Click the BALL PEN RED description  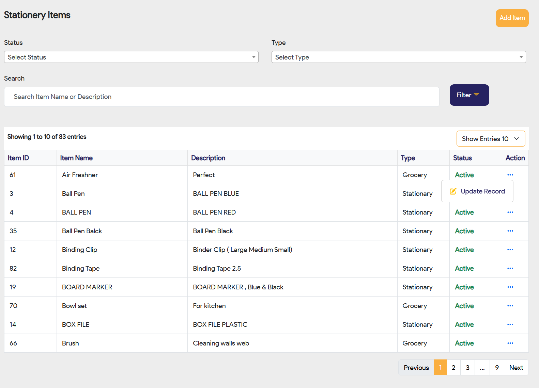[x=214, y=212]
